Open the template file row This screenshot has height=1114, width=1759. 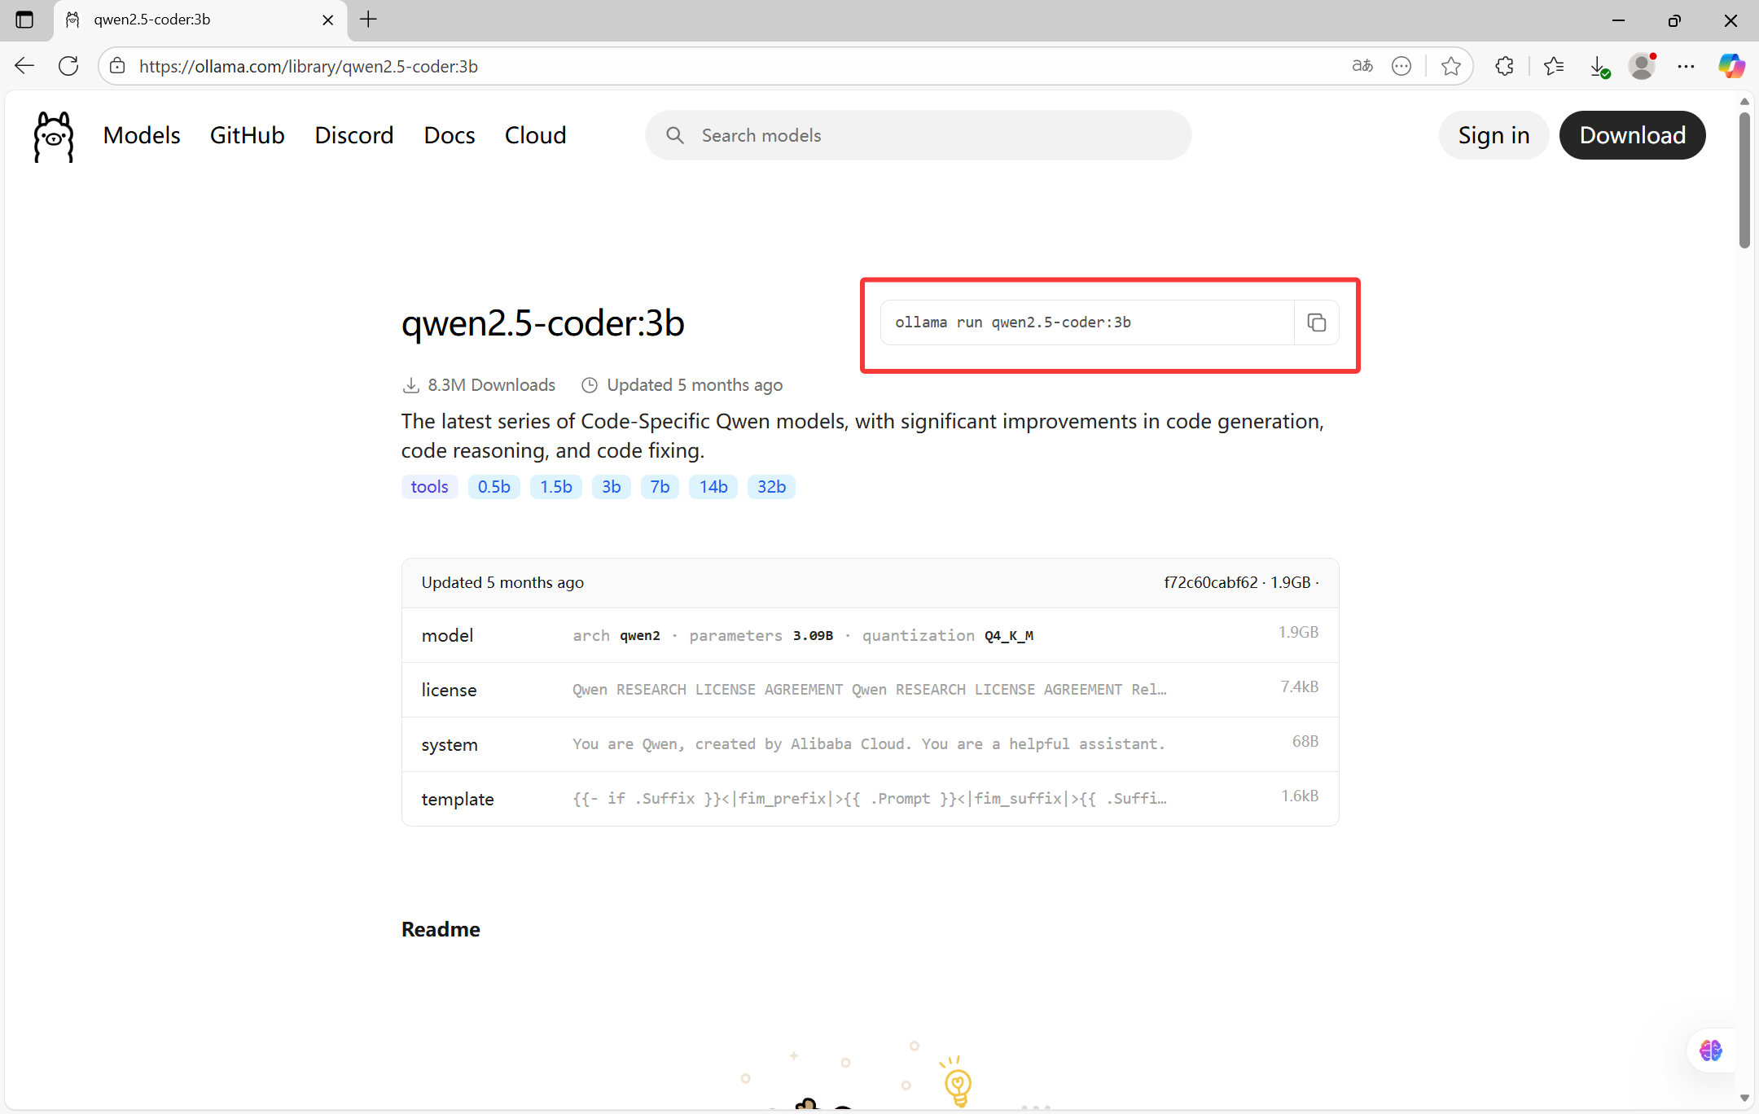(x=871, y=799)
